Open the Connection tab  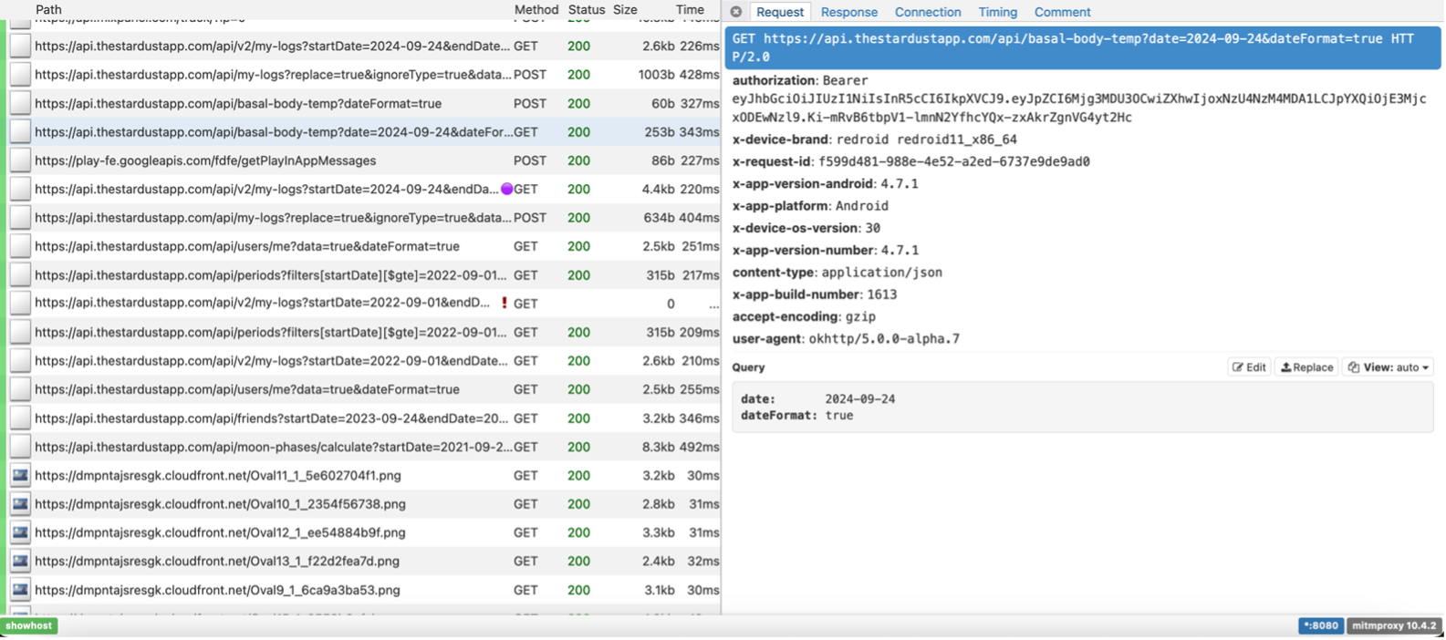coord(927,12)
